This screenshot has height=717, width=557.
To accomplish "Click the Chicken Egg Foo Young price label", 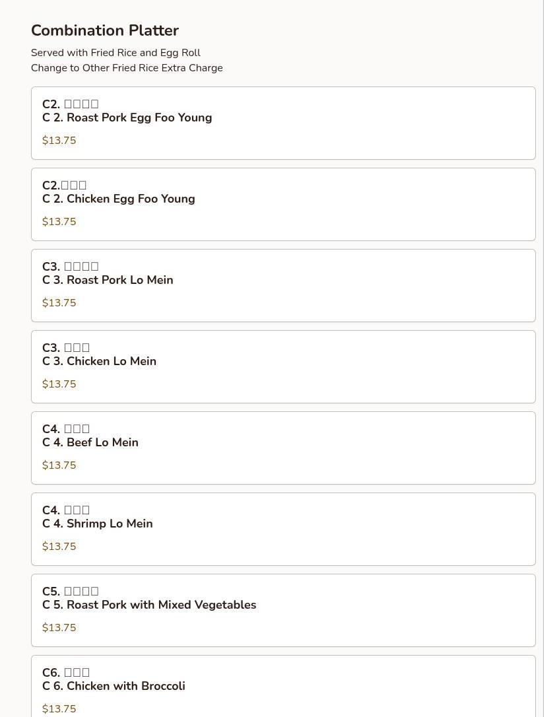I will (x=59, y=222).
